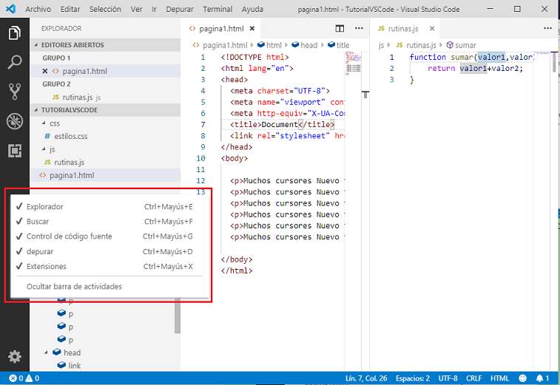The image size is (560, 385).
Task: Toggle Extensiones visibility in context menu
Action: click(109, 267)
